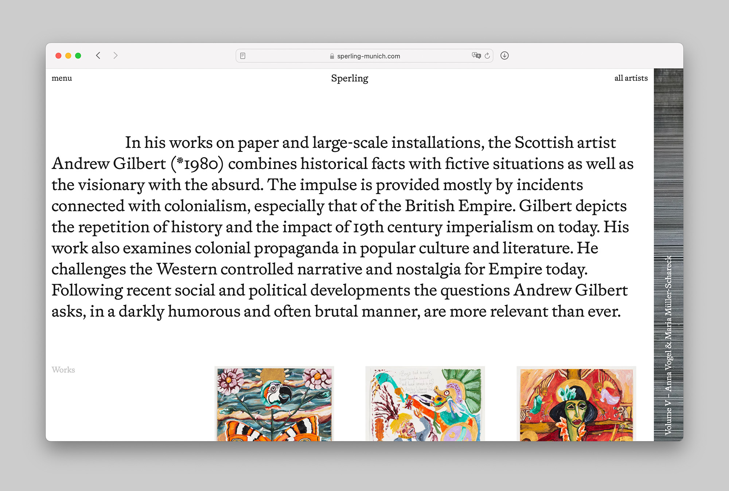Open the Aztec warrior drawing thumbnail

(x=425, y=404)
